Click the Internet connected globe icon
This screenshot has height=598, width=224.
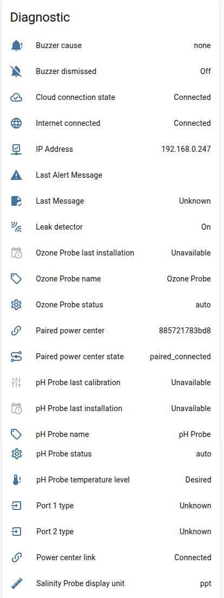coord(16,123)
